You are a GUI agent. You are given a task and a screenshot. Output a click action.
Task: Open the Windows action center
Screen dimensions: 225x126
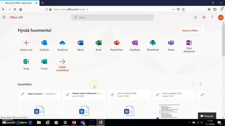pos(219,122)
